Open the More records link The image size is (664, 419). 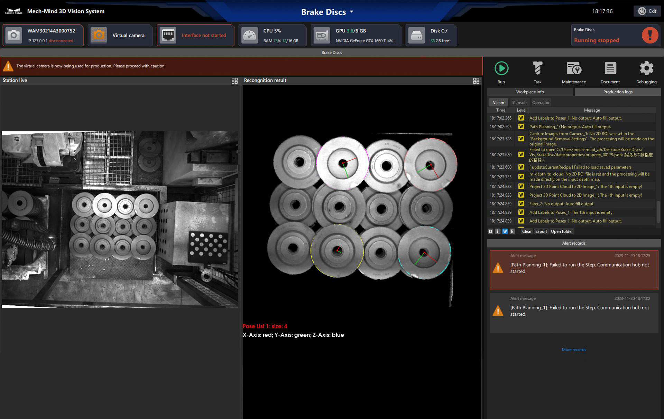point(574,350)
